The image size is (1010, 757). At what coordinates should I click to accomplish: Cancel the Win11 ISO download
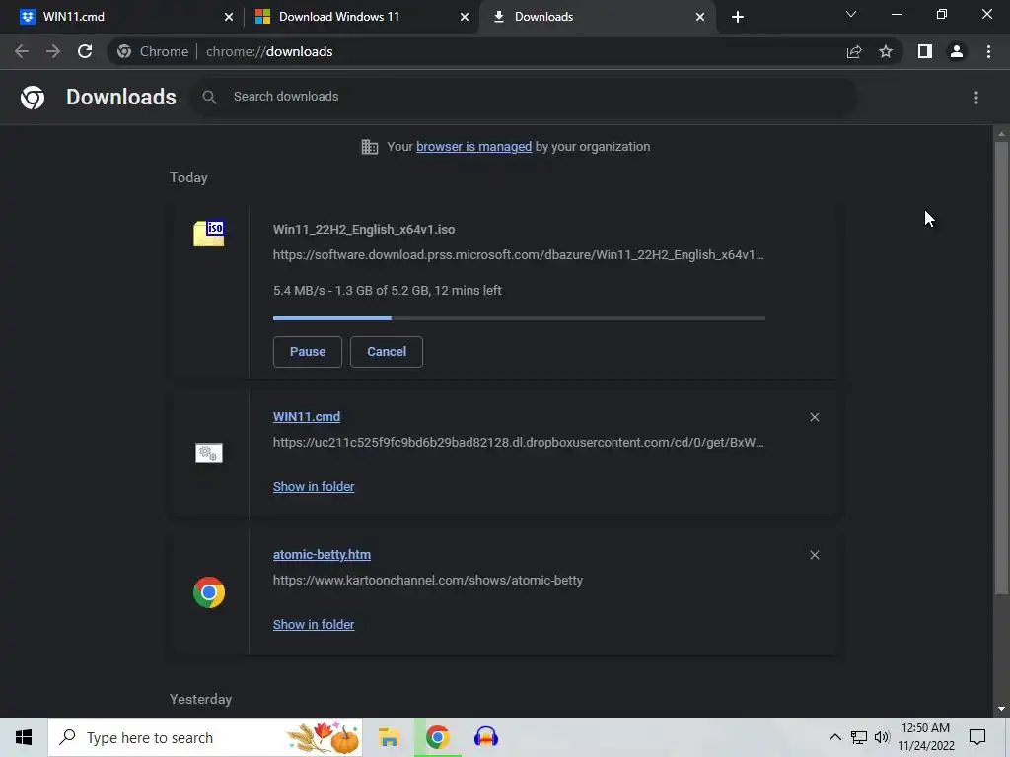387,352
